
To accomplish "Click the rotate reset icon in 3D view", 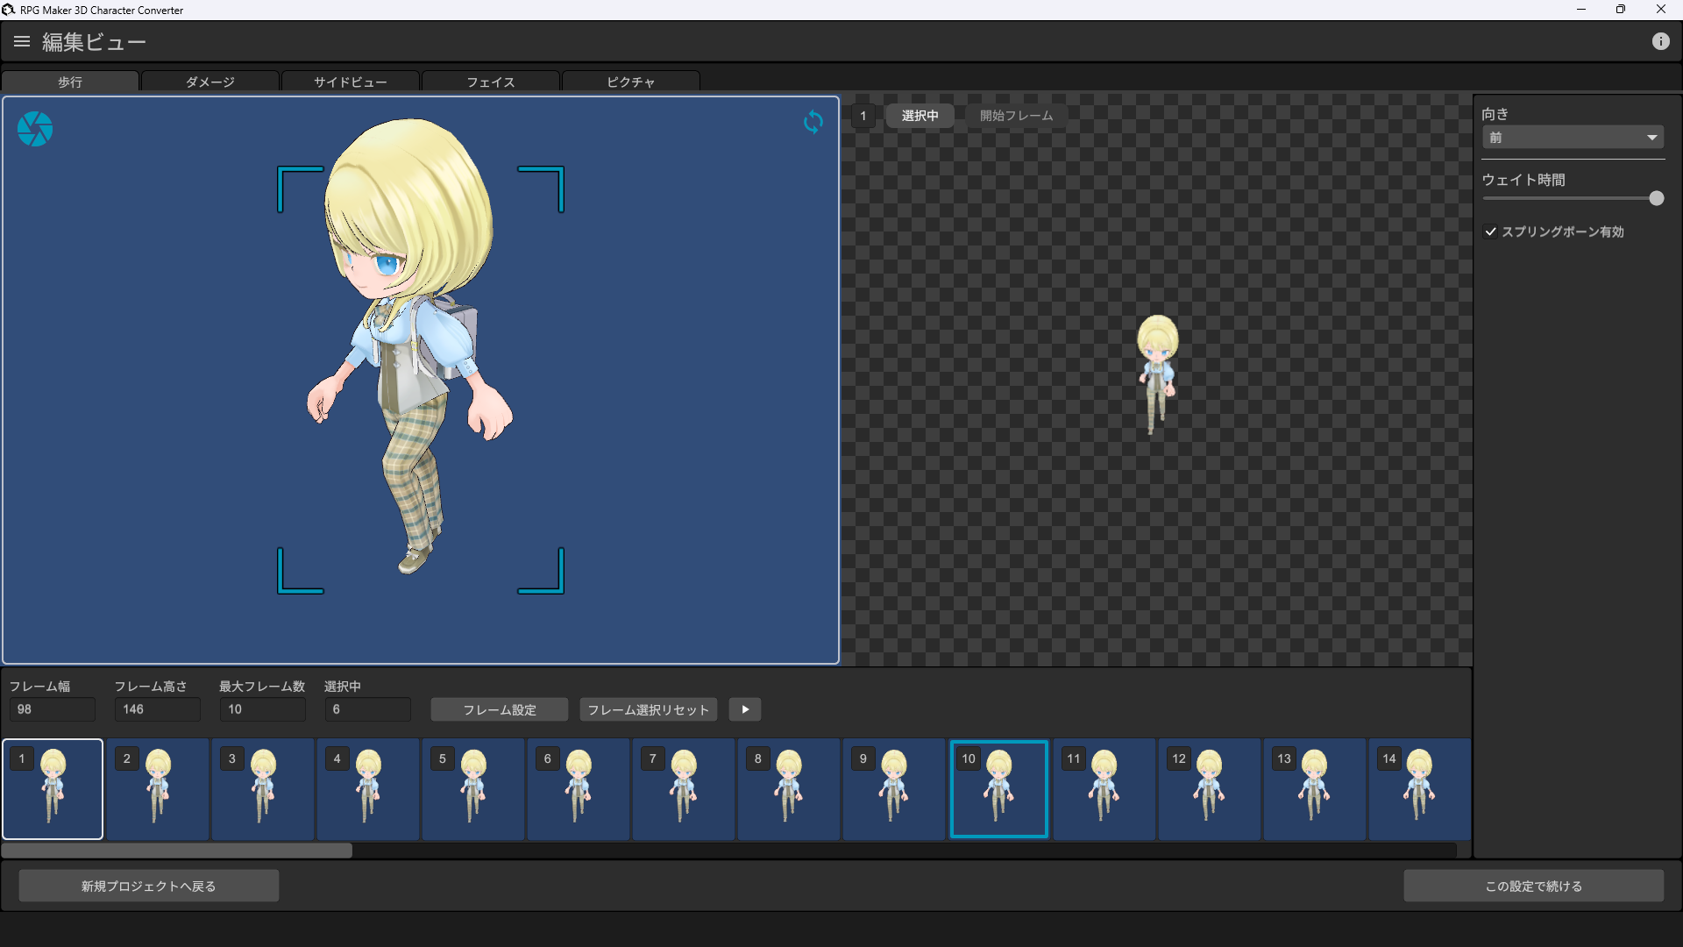I will pos(813,122).
